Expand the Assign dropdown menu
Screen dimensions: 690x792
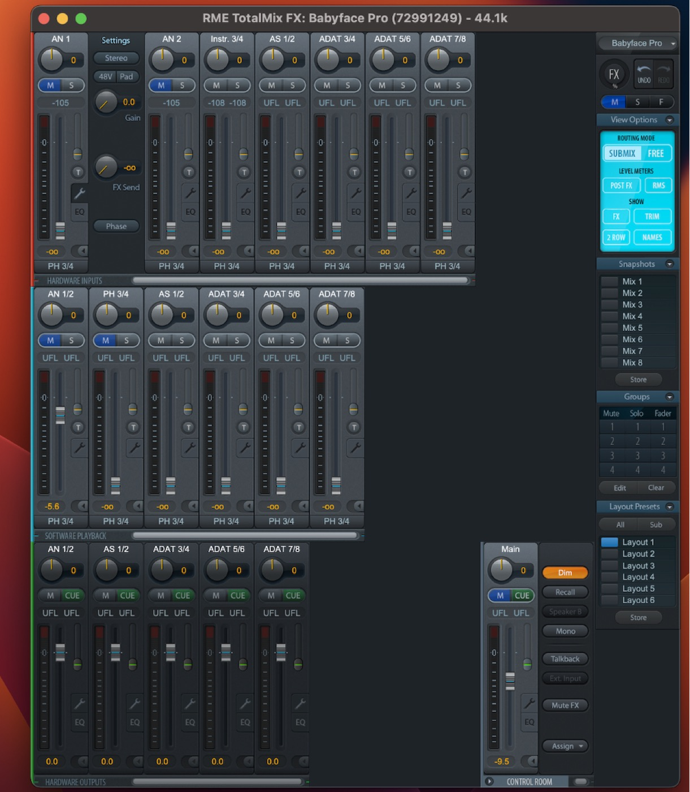(565, 746)
